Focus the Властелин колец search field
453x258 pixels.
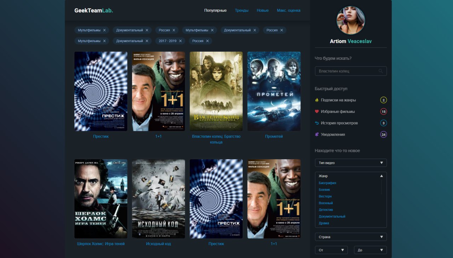click(x=351, y=71)
